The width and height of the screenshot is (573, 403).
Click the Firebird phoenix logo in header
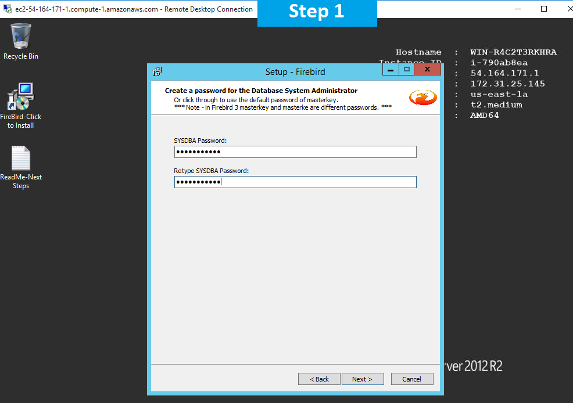(x=422, y=98)
